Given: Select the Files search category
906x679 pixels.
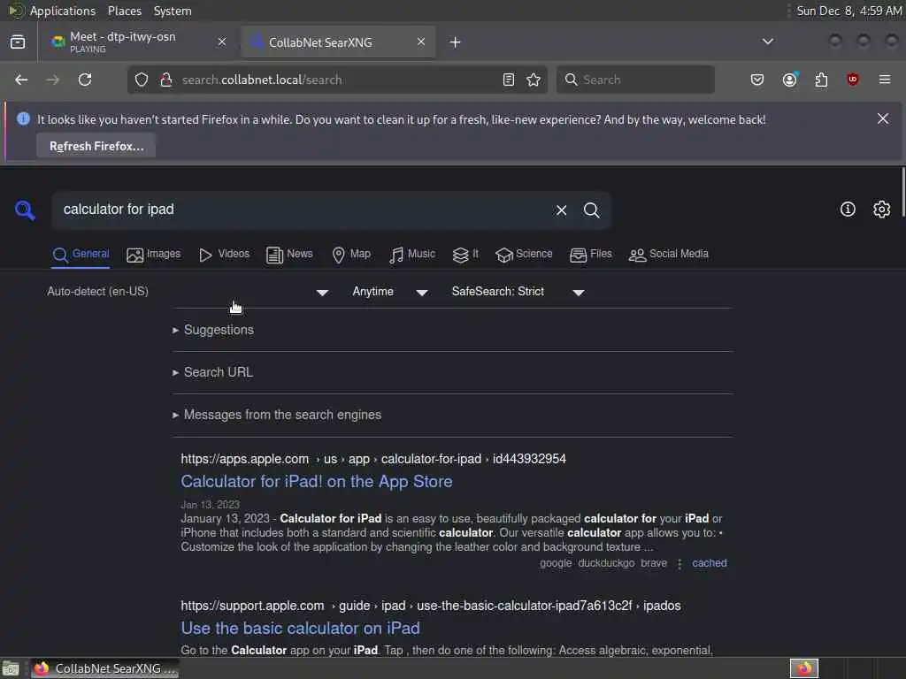Looking at the screenshot, I should 590,254.
